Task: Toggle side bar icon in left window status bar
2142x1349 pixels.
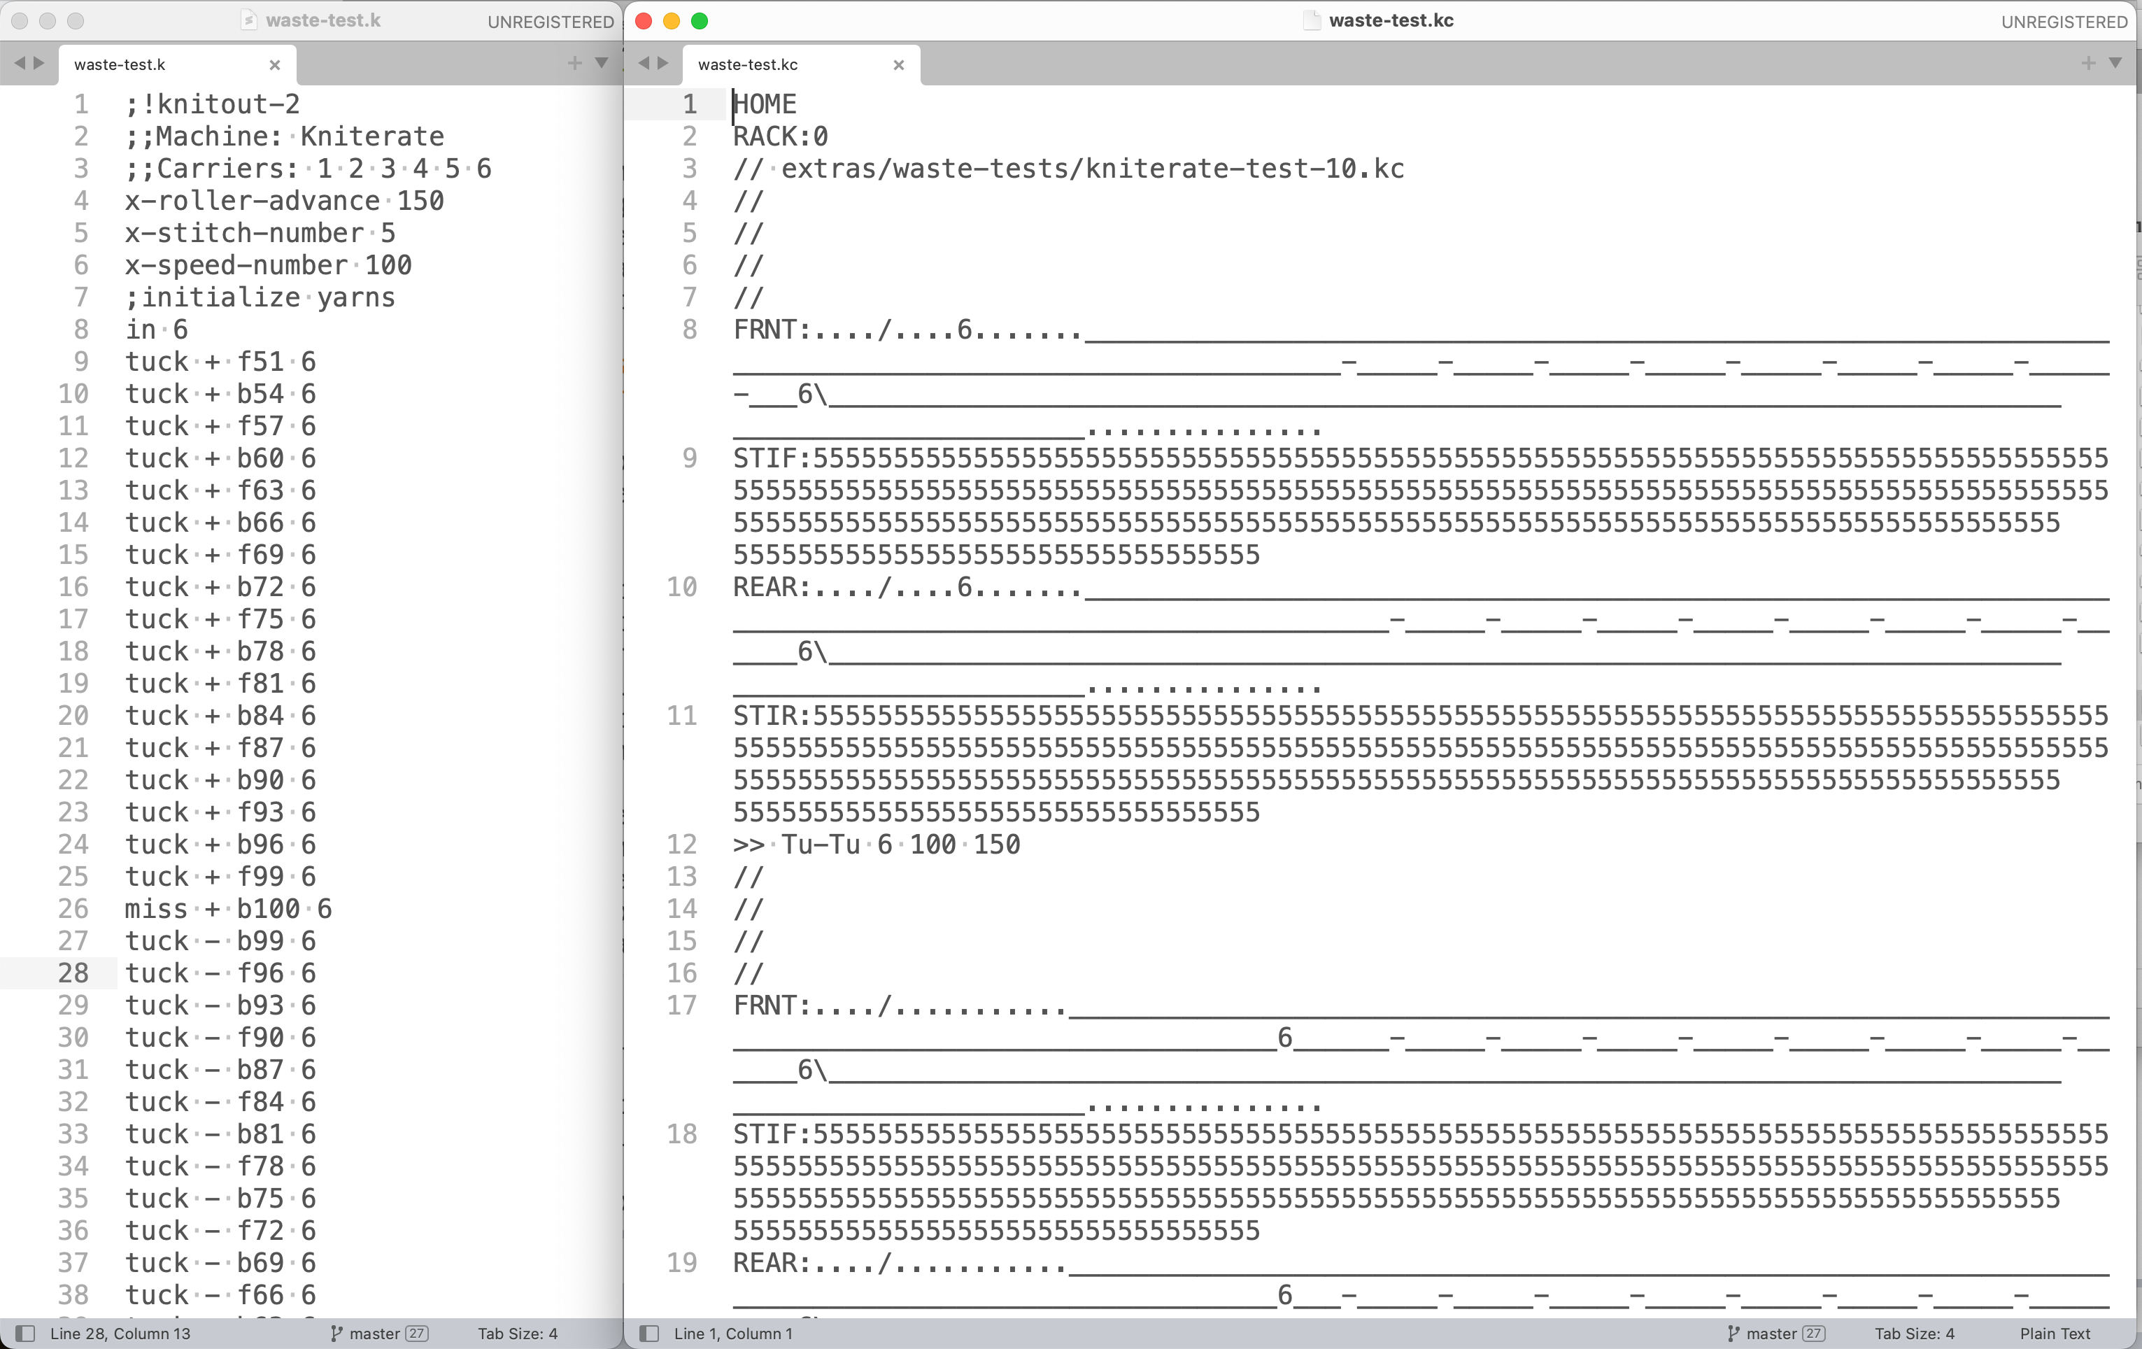Action: point(26,1333)
